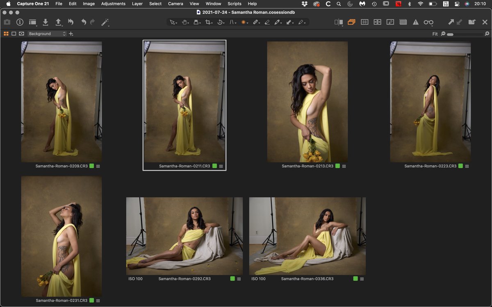Click the camera Capture icon in toolbar
Image resolution: width=492 pixels, height=307 pixels.
pos(7,22)
